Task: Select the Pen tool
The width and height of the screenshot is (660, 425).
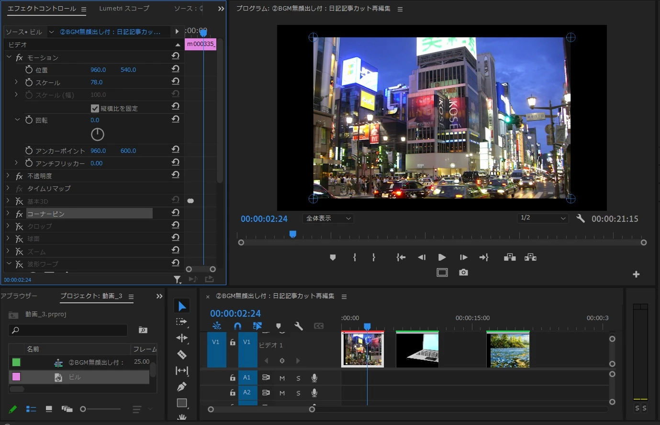Action: coord(182,387)
